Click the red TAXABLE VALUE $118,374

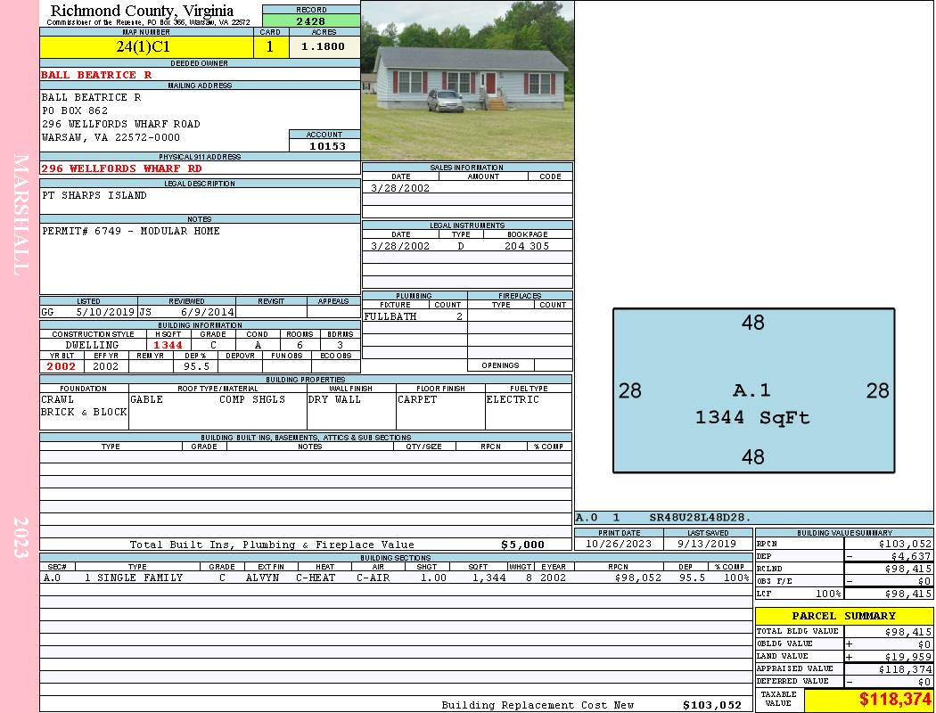coord(895,700)
